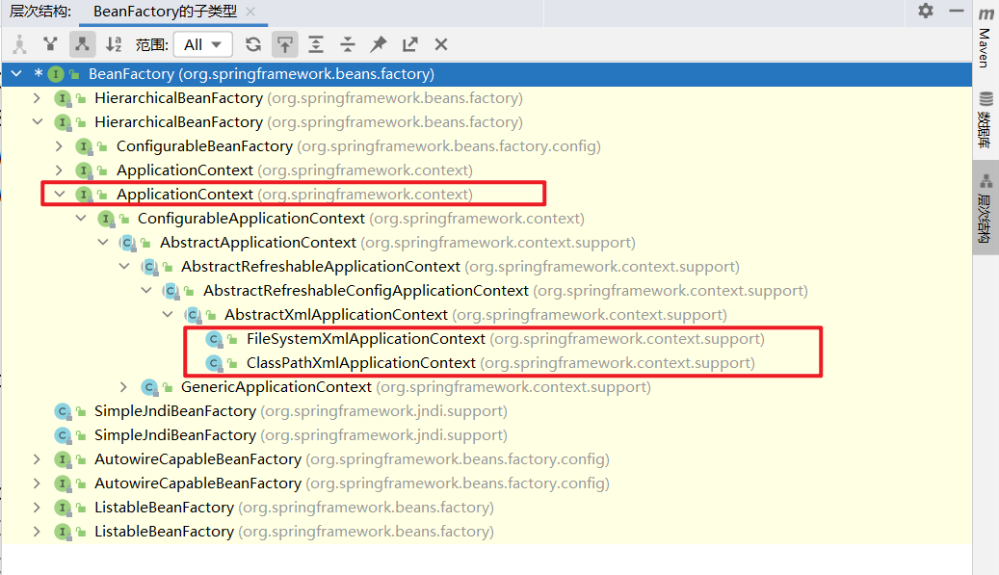
Task: Expand the GenericApplicationContext node
Action: [x=123, y=387]
